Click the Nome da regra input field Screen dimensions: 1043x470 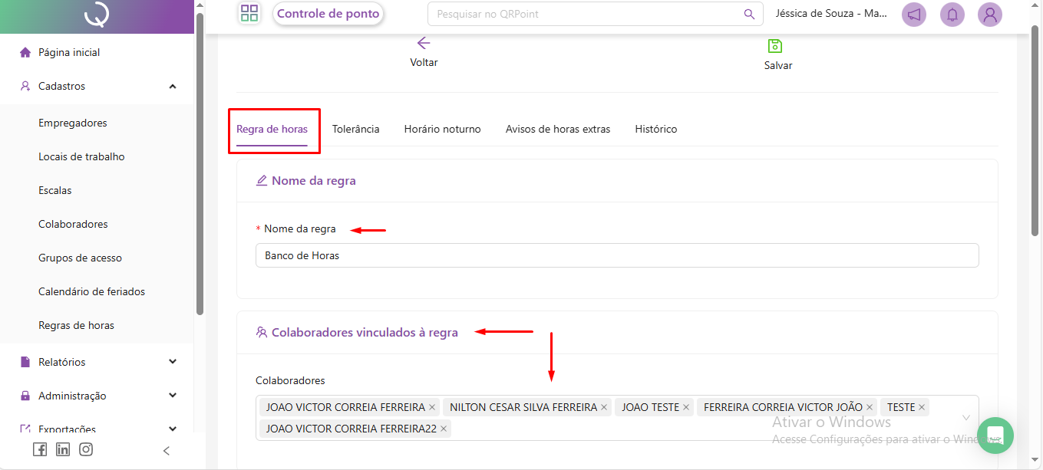tap(616, 255)
